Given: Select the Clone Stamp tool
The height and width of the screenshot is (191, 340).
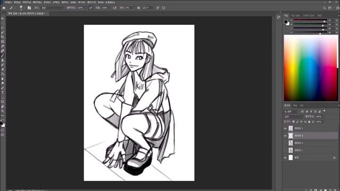Looking at the screenshot, I should click(2, 60).
